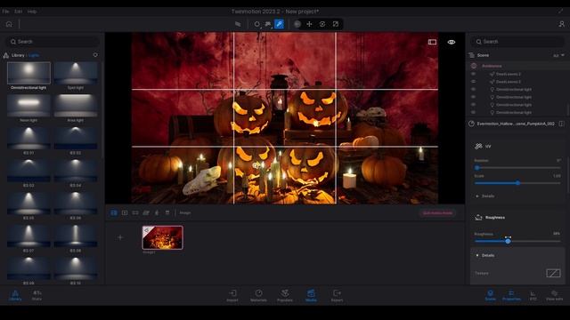
Task: Select the material picker tool in top toolbar
Action: point(279,24)
